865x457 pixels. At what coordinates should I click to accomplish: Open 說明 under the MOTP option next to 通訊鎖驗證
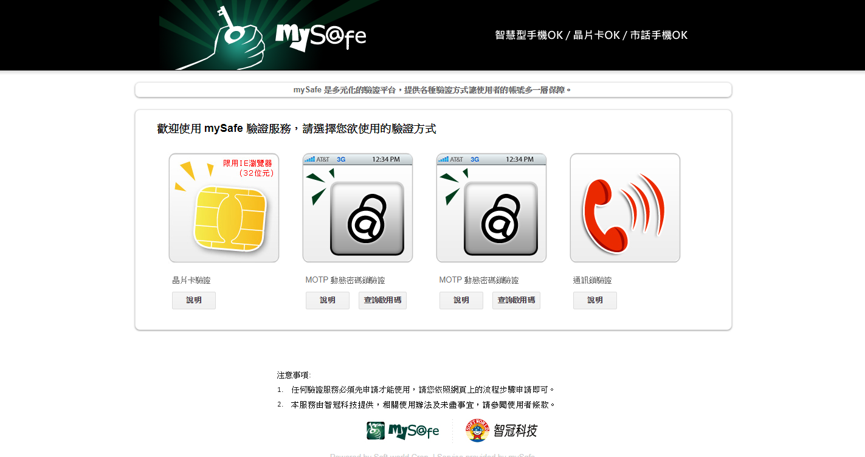click(461, 300)
